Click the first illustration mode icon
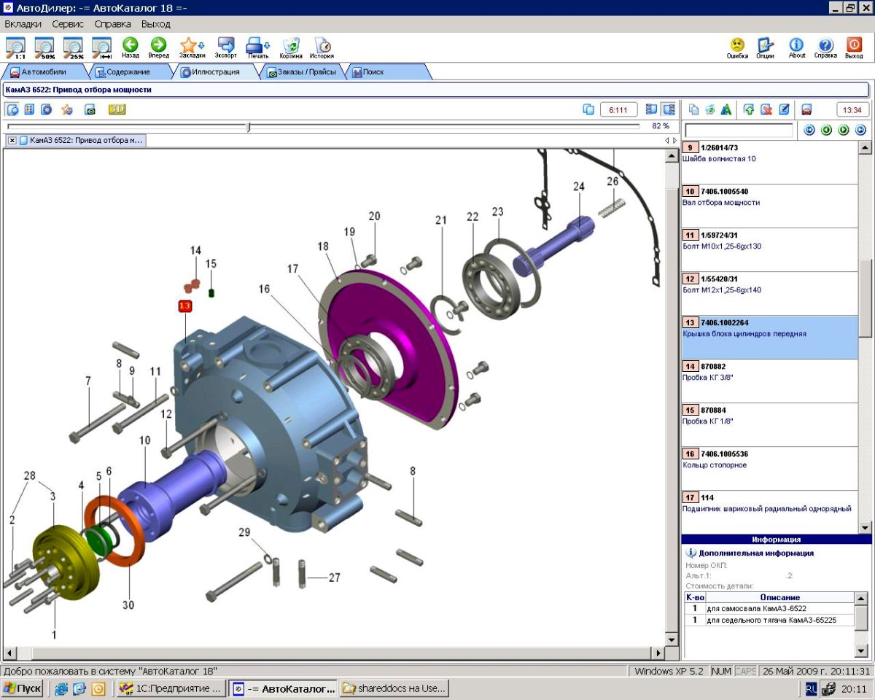 coord(12,110)
